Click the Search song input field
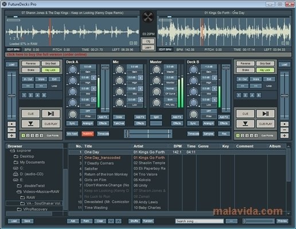Image resolution: width=296 pixels, height=229 pixels. pos(199,221)
